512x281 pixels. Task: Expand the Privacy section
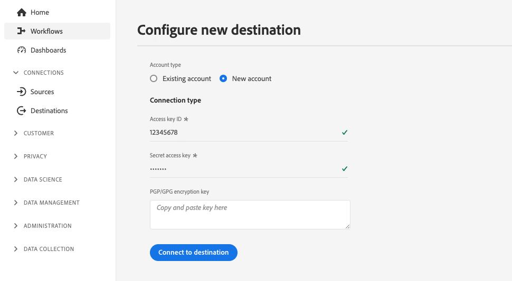click(x=16, y=156)
